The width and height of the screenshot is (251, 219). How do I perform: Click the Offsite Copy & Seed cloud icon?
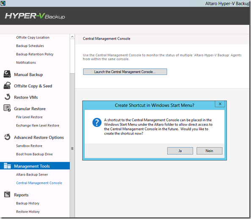[x=7, y=85]
